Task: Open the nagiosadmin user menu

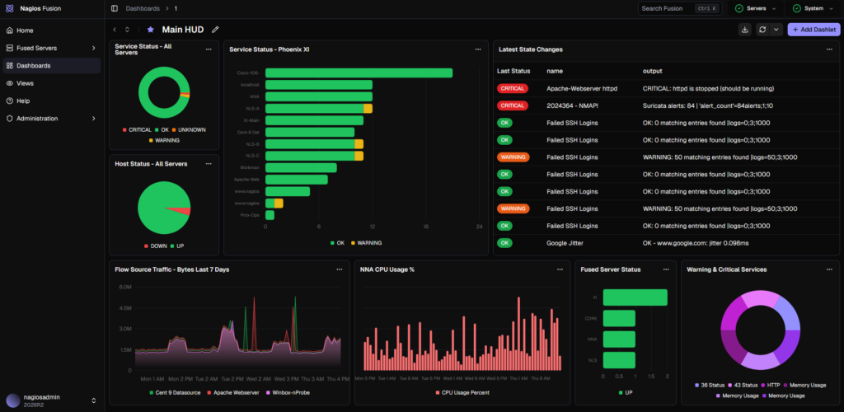Action: (51, 400)
